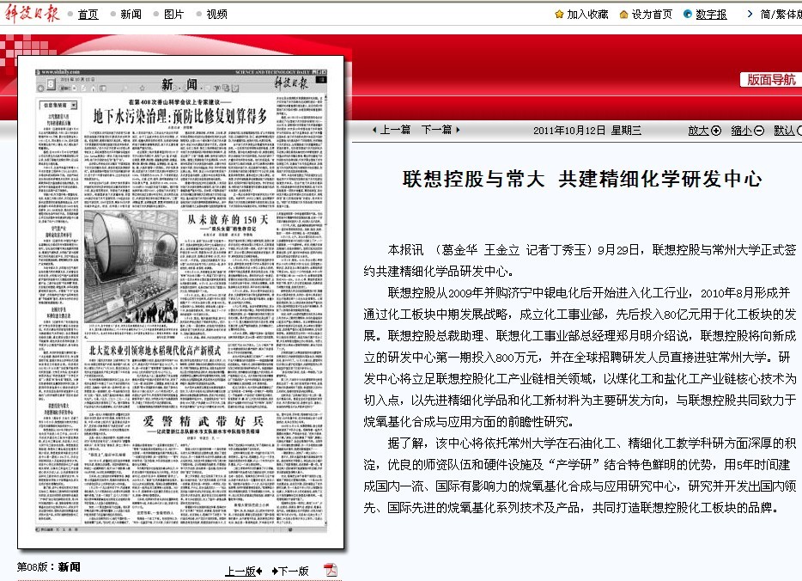Click the right arrow before 下一版
This screenshot has width=802, height=581.
[275, 572]
